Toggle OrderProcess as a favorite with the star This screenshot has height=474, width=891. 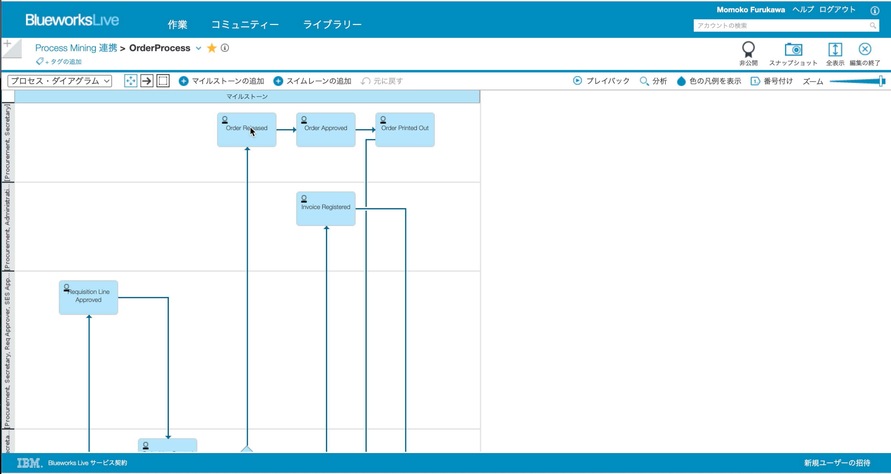211,48
